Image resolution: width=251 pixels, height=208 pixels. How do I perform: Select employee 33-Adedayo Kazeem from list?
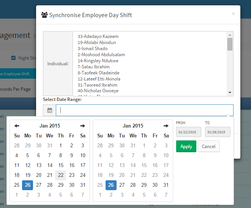98,36
